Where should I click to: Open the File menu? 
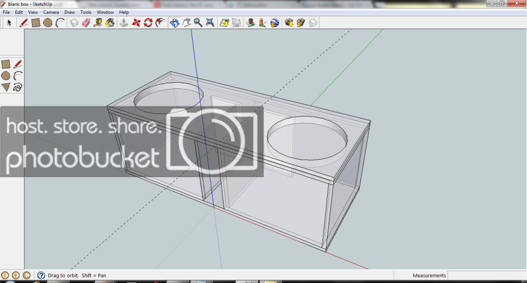tap(6, 12)
